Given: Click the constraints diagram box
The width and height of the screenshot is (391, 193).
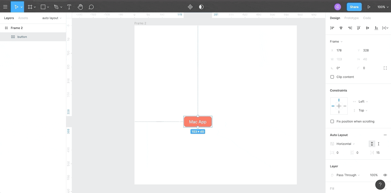Looking at the screenshot, I should (x=339, y=106).
